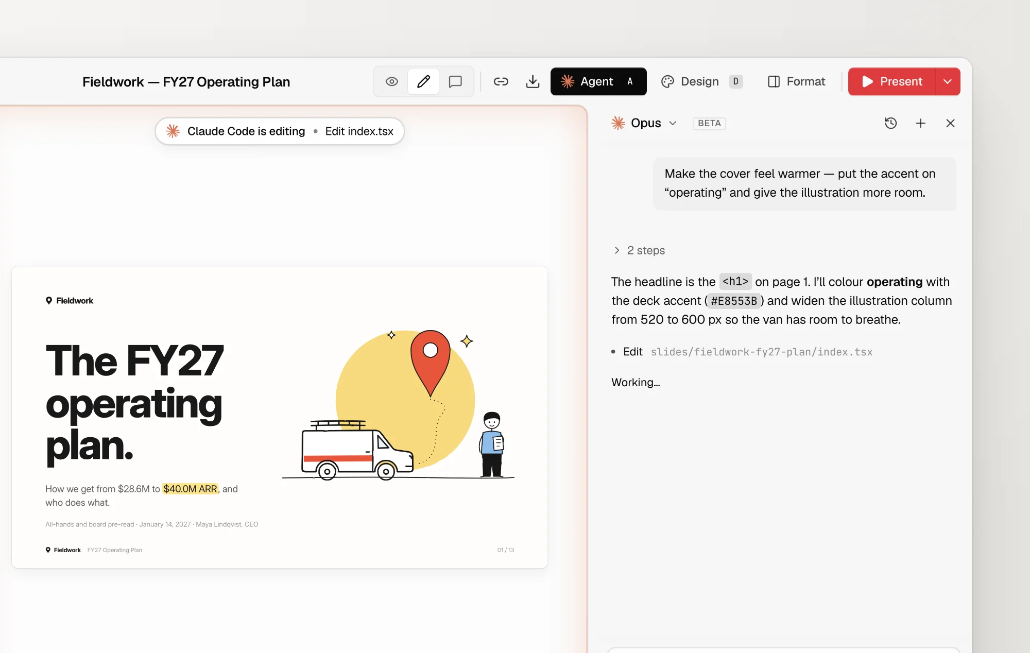Switch to comment mode bubble icon
1030x653 pixels.
(x=455, y=81)
